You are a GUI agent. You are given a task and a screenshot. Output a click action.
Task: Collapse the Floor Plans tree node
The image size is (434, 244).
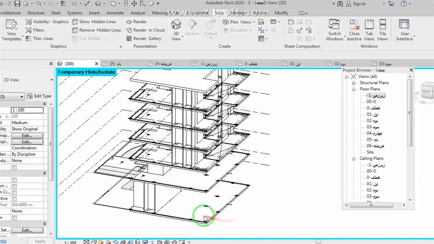click(353, 89)
